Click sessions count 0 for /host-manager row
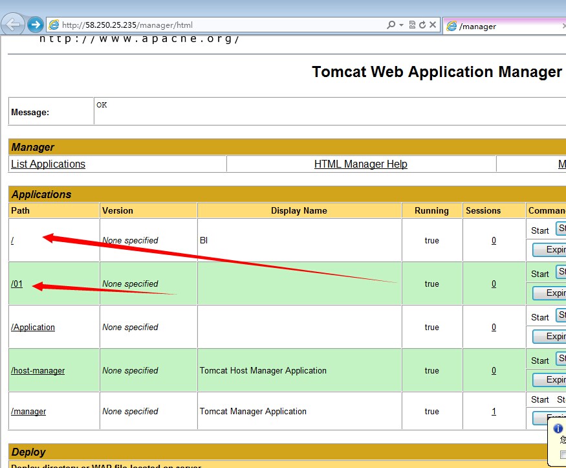The height and width of the screenshot is (468, 566). pos(494,370)
